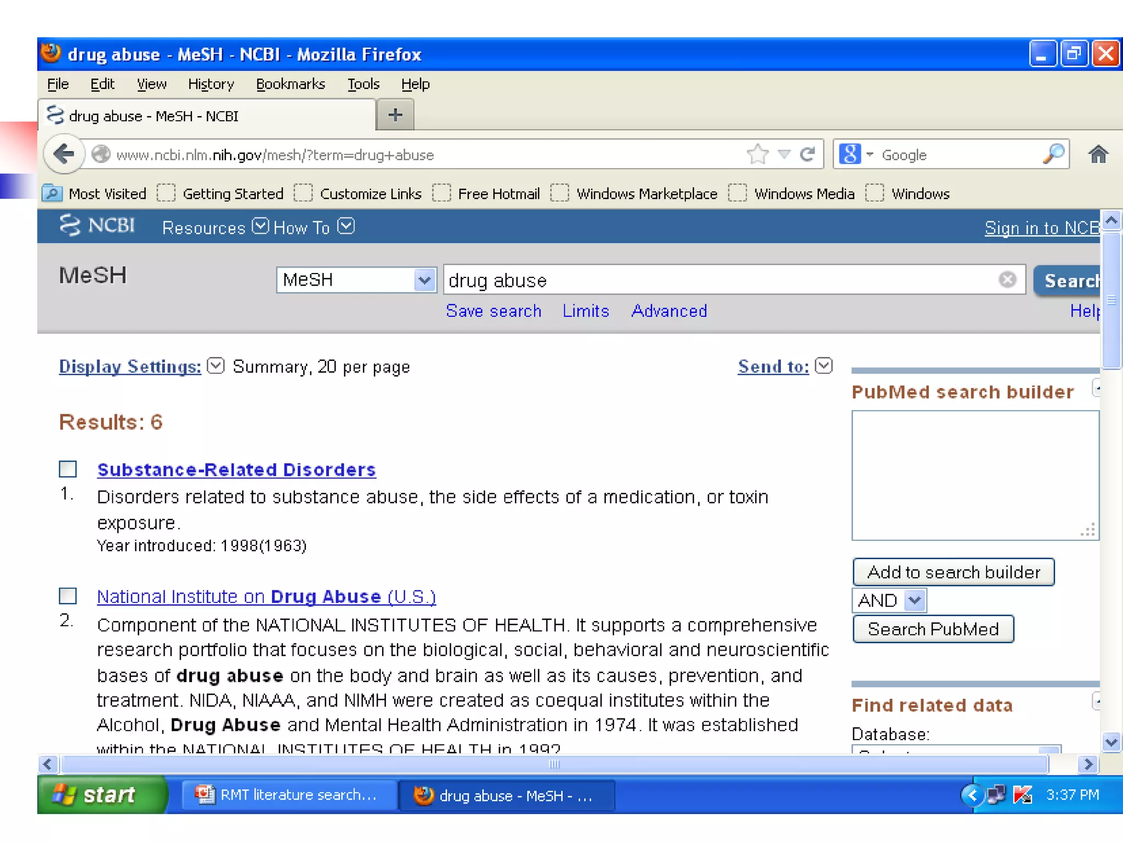This screenshot has height=842, width=1123.
Task: Click Add to search builder button
Action: tap(953, 572)
